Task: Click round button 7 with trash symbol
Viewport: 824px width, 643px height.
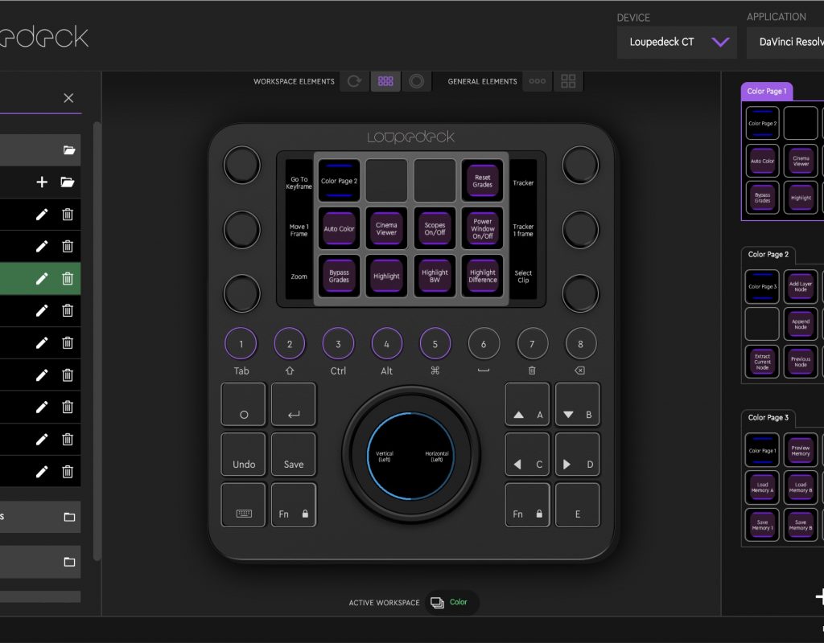Action: tap(533, 344)
